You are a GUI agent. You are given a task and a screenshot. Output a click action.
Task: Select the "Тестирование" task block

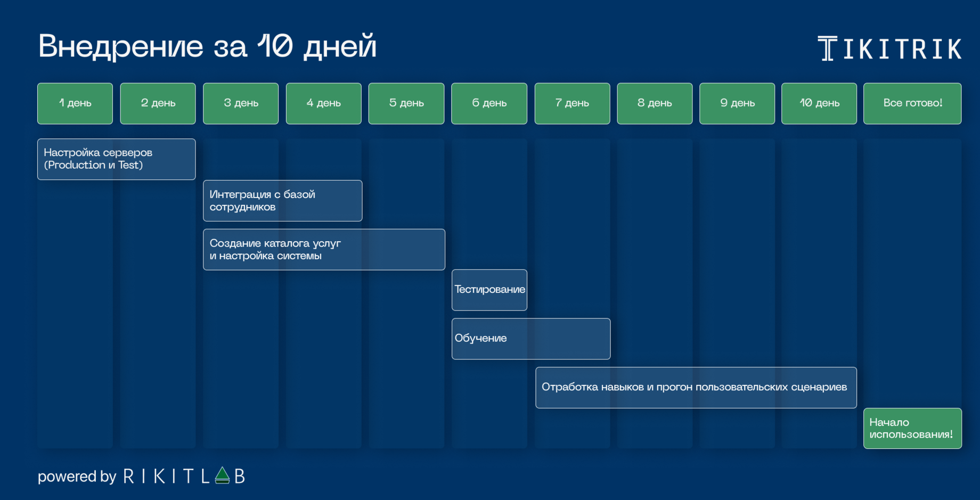coord(489,290)
